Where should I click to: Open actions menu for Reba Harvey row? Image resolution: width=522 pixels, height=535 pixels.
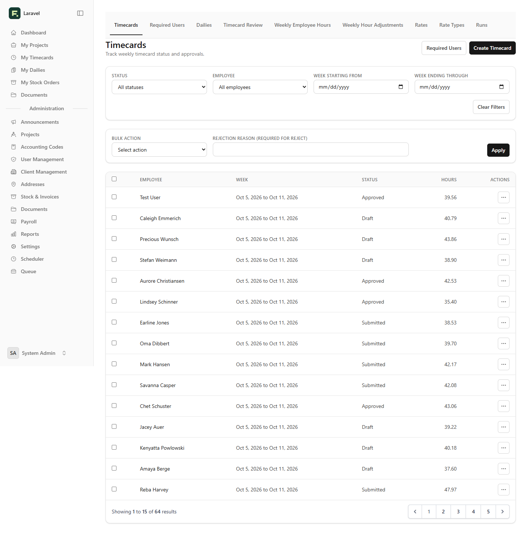click(504, 490)
